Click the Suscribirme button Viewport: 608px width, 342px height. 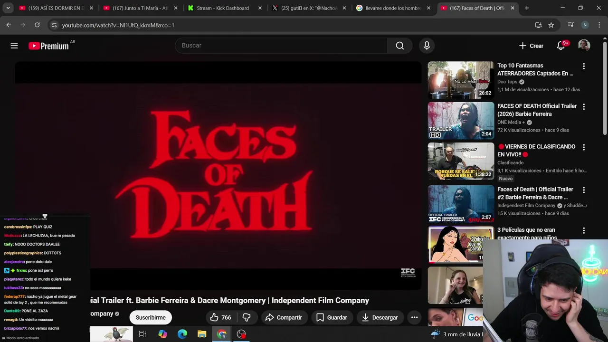click(x=151, y=317)
